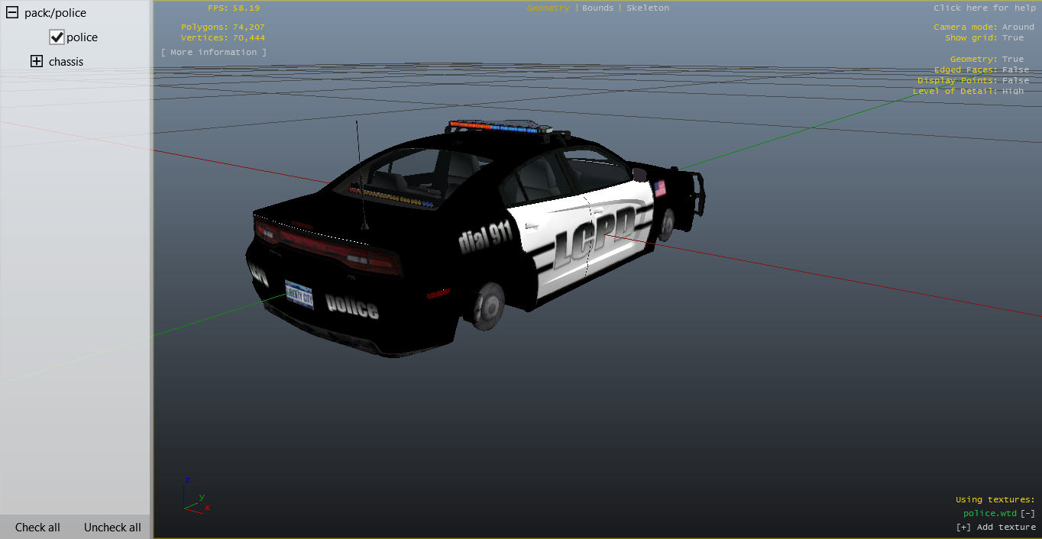The height and width of the screenshot is (539, 1042).
Task: Switch to the Bounds view tab
Action: 597,8
